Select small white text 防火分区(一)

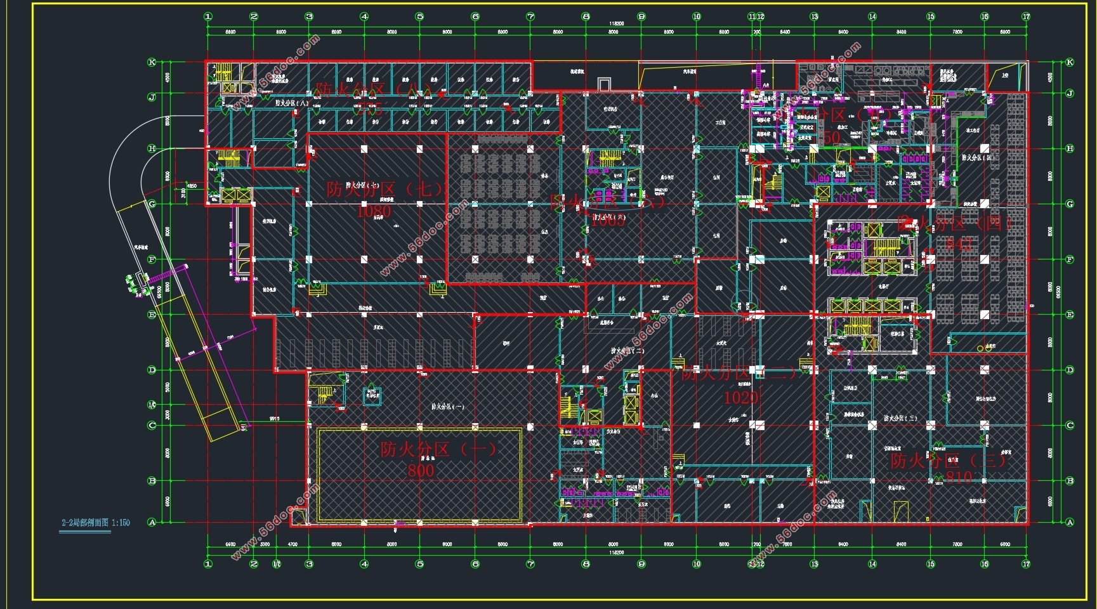tap(447, 407)
